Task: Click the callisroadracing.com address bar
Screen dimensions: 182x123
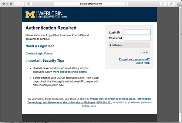Action: click(91, 4)
